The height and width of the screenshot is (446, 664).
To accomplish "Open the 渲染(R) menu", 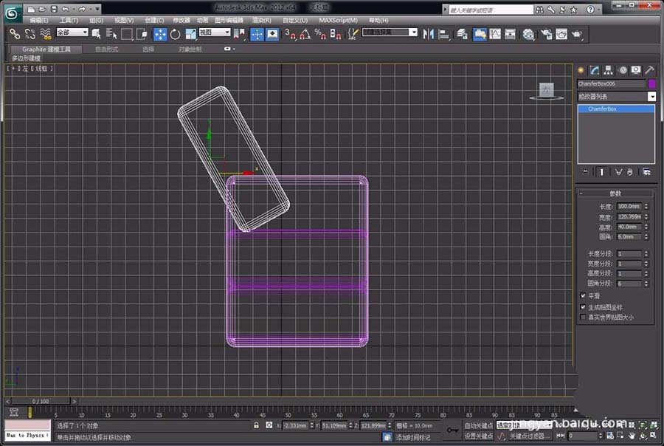I will coord(261,20).
